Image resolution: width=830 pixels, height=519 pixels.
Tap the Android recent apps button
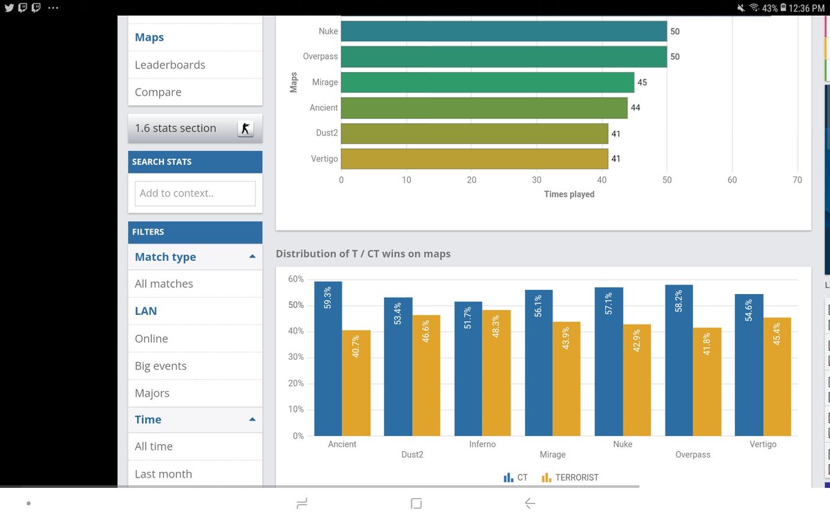(x=302, y=503)
